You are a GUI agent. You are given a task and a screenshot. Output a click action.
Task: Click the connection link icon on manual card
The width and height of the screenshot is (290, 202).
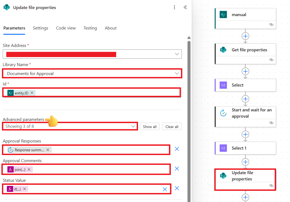(271, 25)
